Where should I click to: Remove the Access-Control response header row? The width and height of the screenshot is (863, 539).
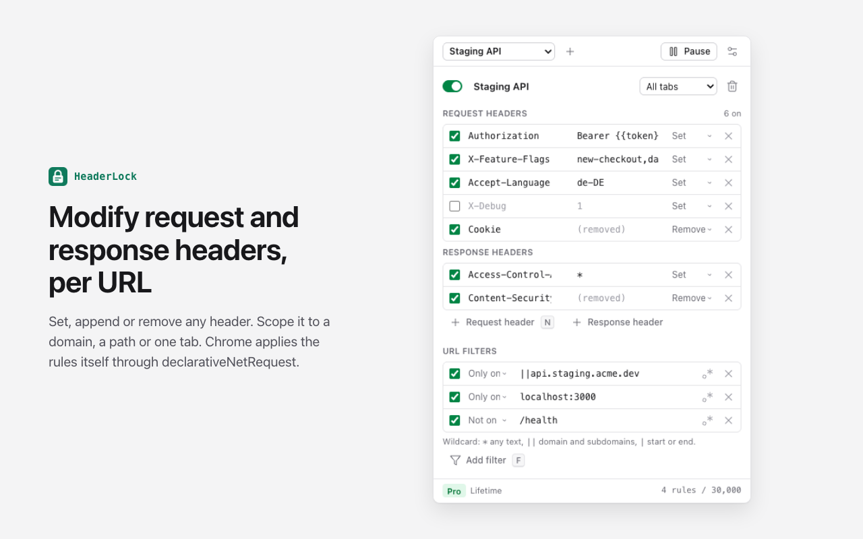(728, 275)
